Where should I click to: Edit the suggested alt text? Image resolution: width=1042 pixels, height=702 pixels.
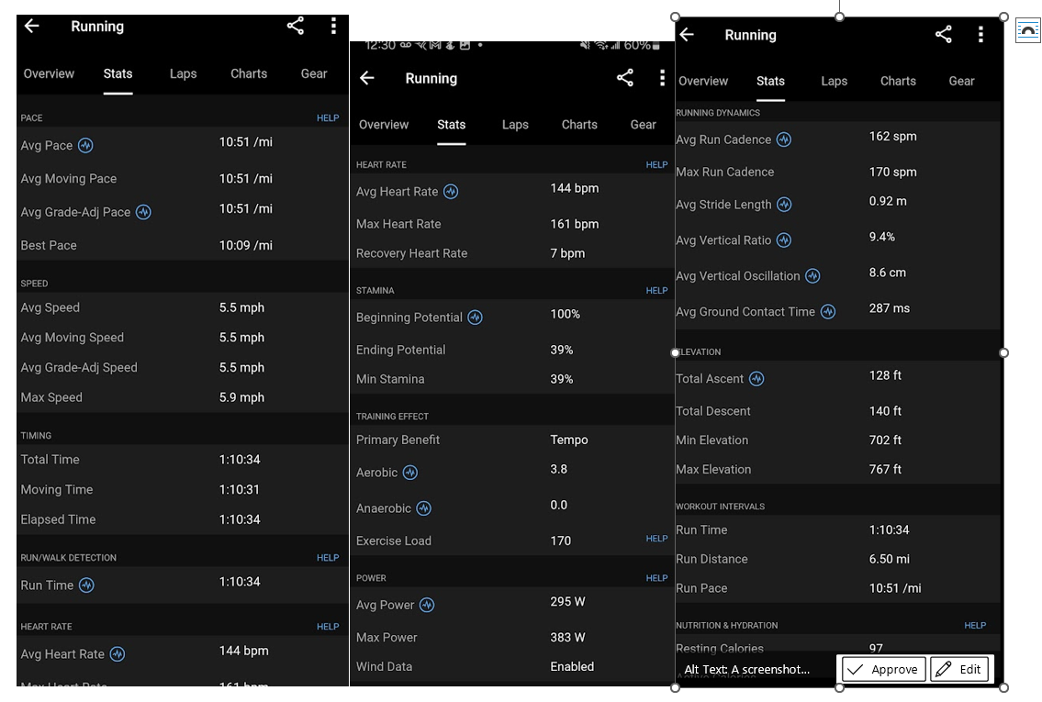point(959,669)
